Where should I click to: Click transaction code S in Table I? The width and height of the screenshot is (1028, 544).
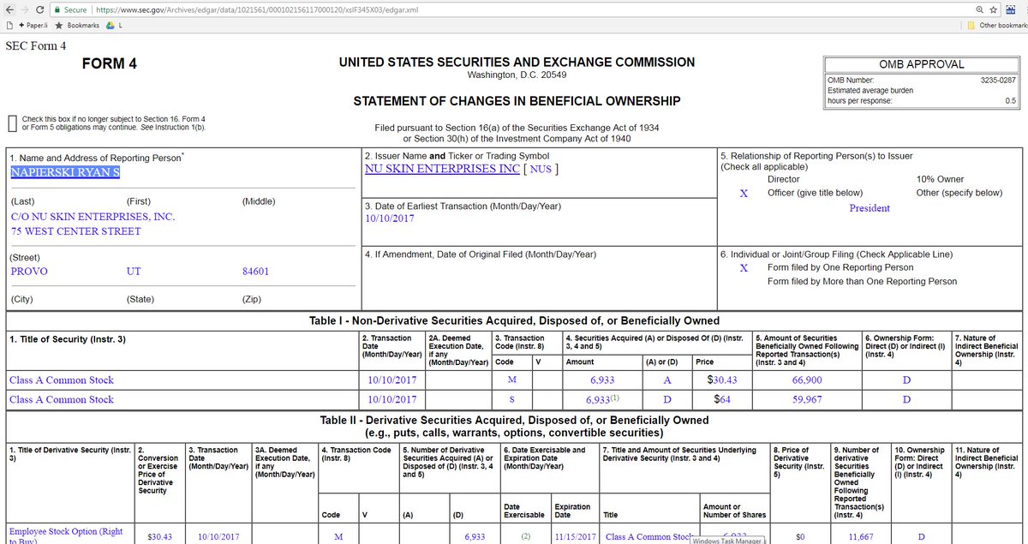[x=512, y=399]
